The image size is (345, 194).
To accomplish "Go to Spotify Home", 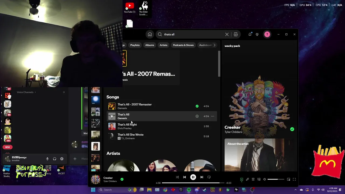I will (150, 34).
